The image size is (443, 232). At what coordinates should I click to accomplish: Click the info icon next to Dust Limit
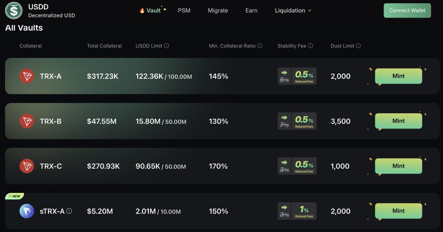point(358,46)
